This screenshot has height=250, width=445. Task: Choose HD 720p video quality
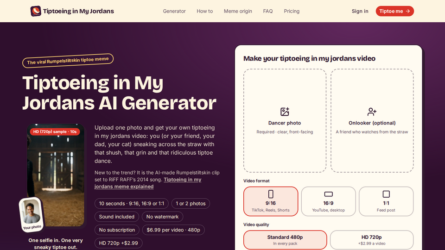click(371, 240)
